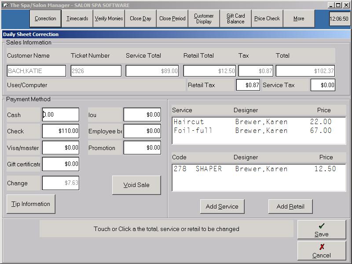Select the Check payment amount field
The width and height of the screenshot is (352, 264).
[61, 131]
